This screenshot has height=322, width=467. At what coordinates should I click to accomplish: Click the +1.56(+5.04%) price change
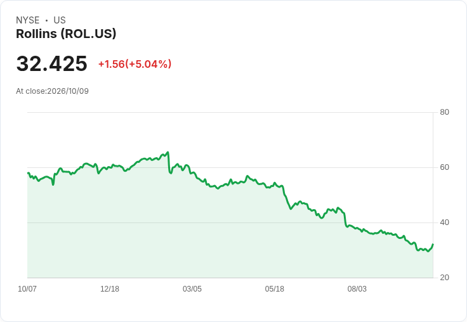click(135, 64)
